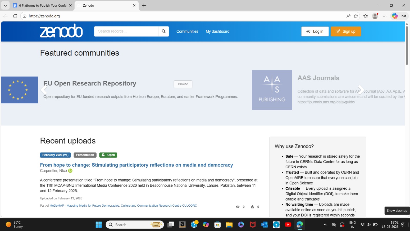Focus the Search records input field
This screenshot has height=231, width=410.
pyautogui.click(x=126, y=31)
